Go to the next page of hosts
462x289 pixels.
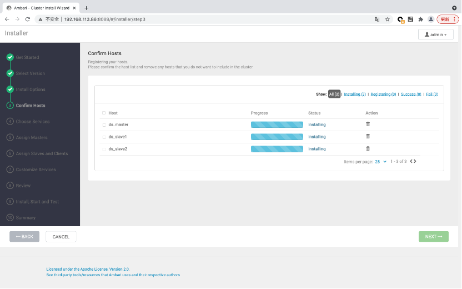[415, 162]
